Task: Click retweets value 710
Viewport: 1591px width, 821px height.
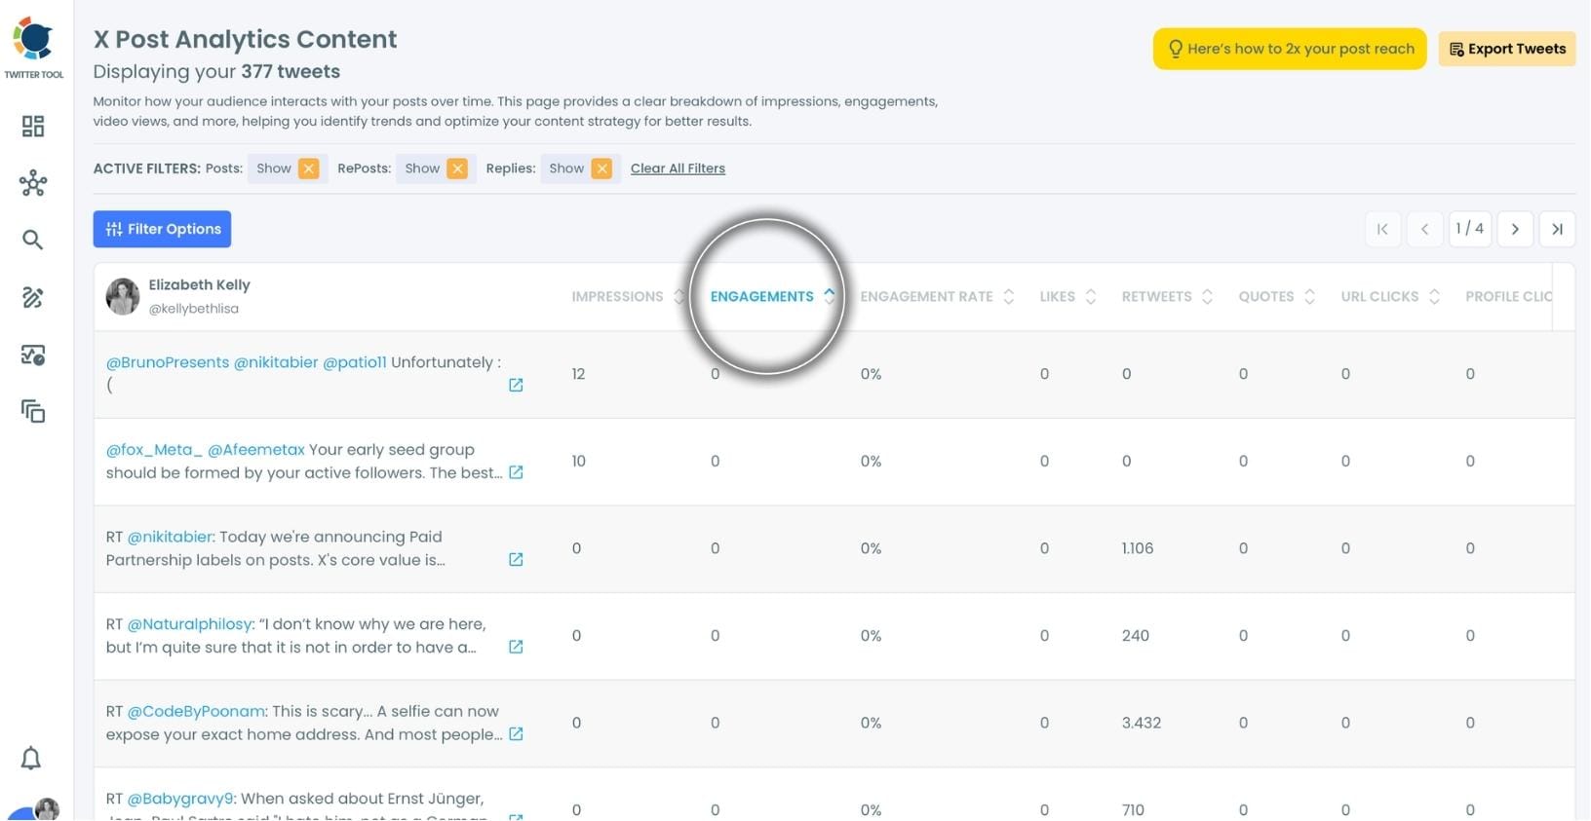Action: point(1133,809)
